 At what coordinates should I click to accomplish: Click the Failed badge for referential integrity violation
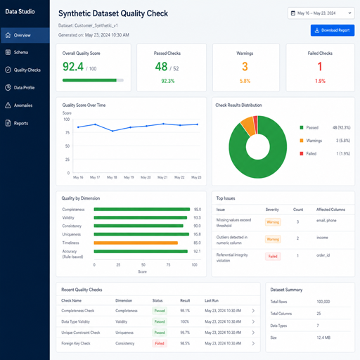coord(273,257)
